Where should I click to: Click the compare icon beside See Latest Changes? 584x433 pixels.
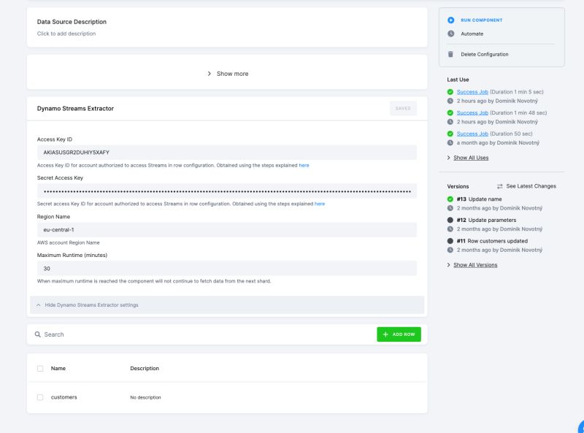point(499,186)
